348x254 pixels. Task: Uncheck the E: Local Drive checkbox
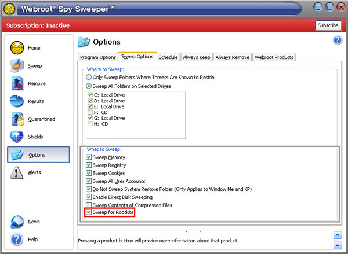tap(90, 106)
